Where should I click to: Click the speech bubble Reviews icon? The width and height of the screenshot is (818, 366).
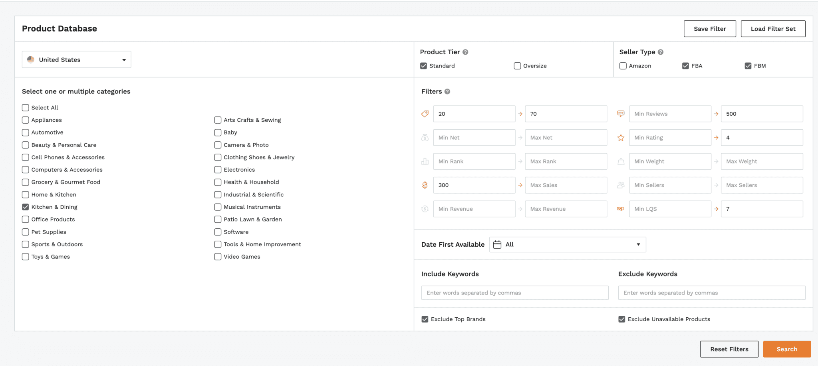(621, 113)
